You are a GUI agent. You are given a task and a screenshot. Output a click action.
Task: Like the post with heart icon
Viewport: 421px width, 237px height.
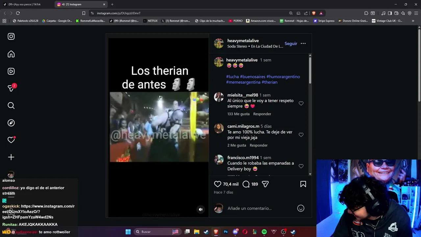pos(218,184)
